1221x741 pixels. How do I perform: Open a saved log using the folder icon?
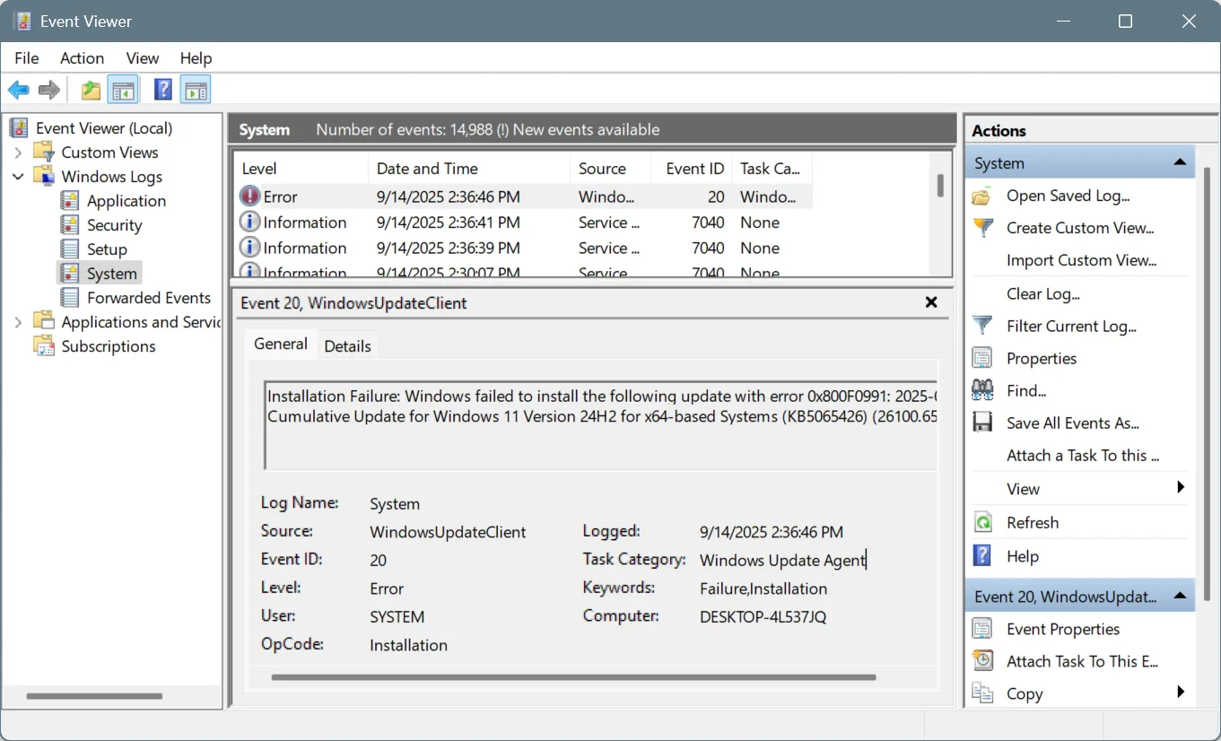[x=982, y=196]
